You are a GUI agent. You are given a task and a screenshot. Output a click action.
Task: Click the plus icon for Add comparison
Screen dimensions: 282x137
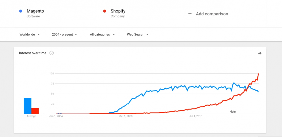(x=190, y=14)
